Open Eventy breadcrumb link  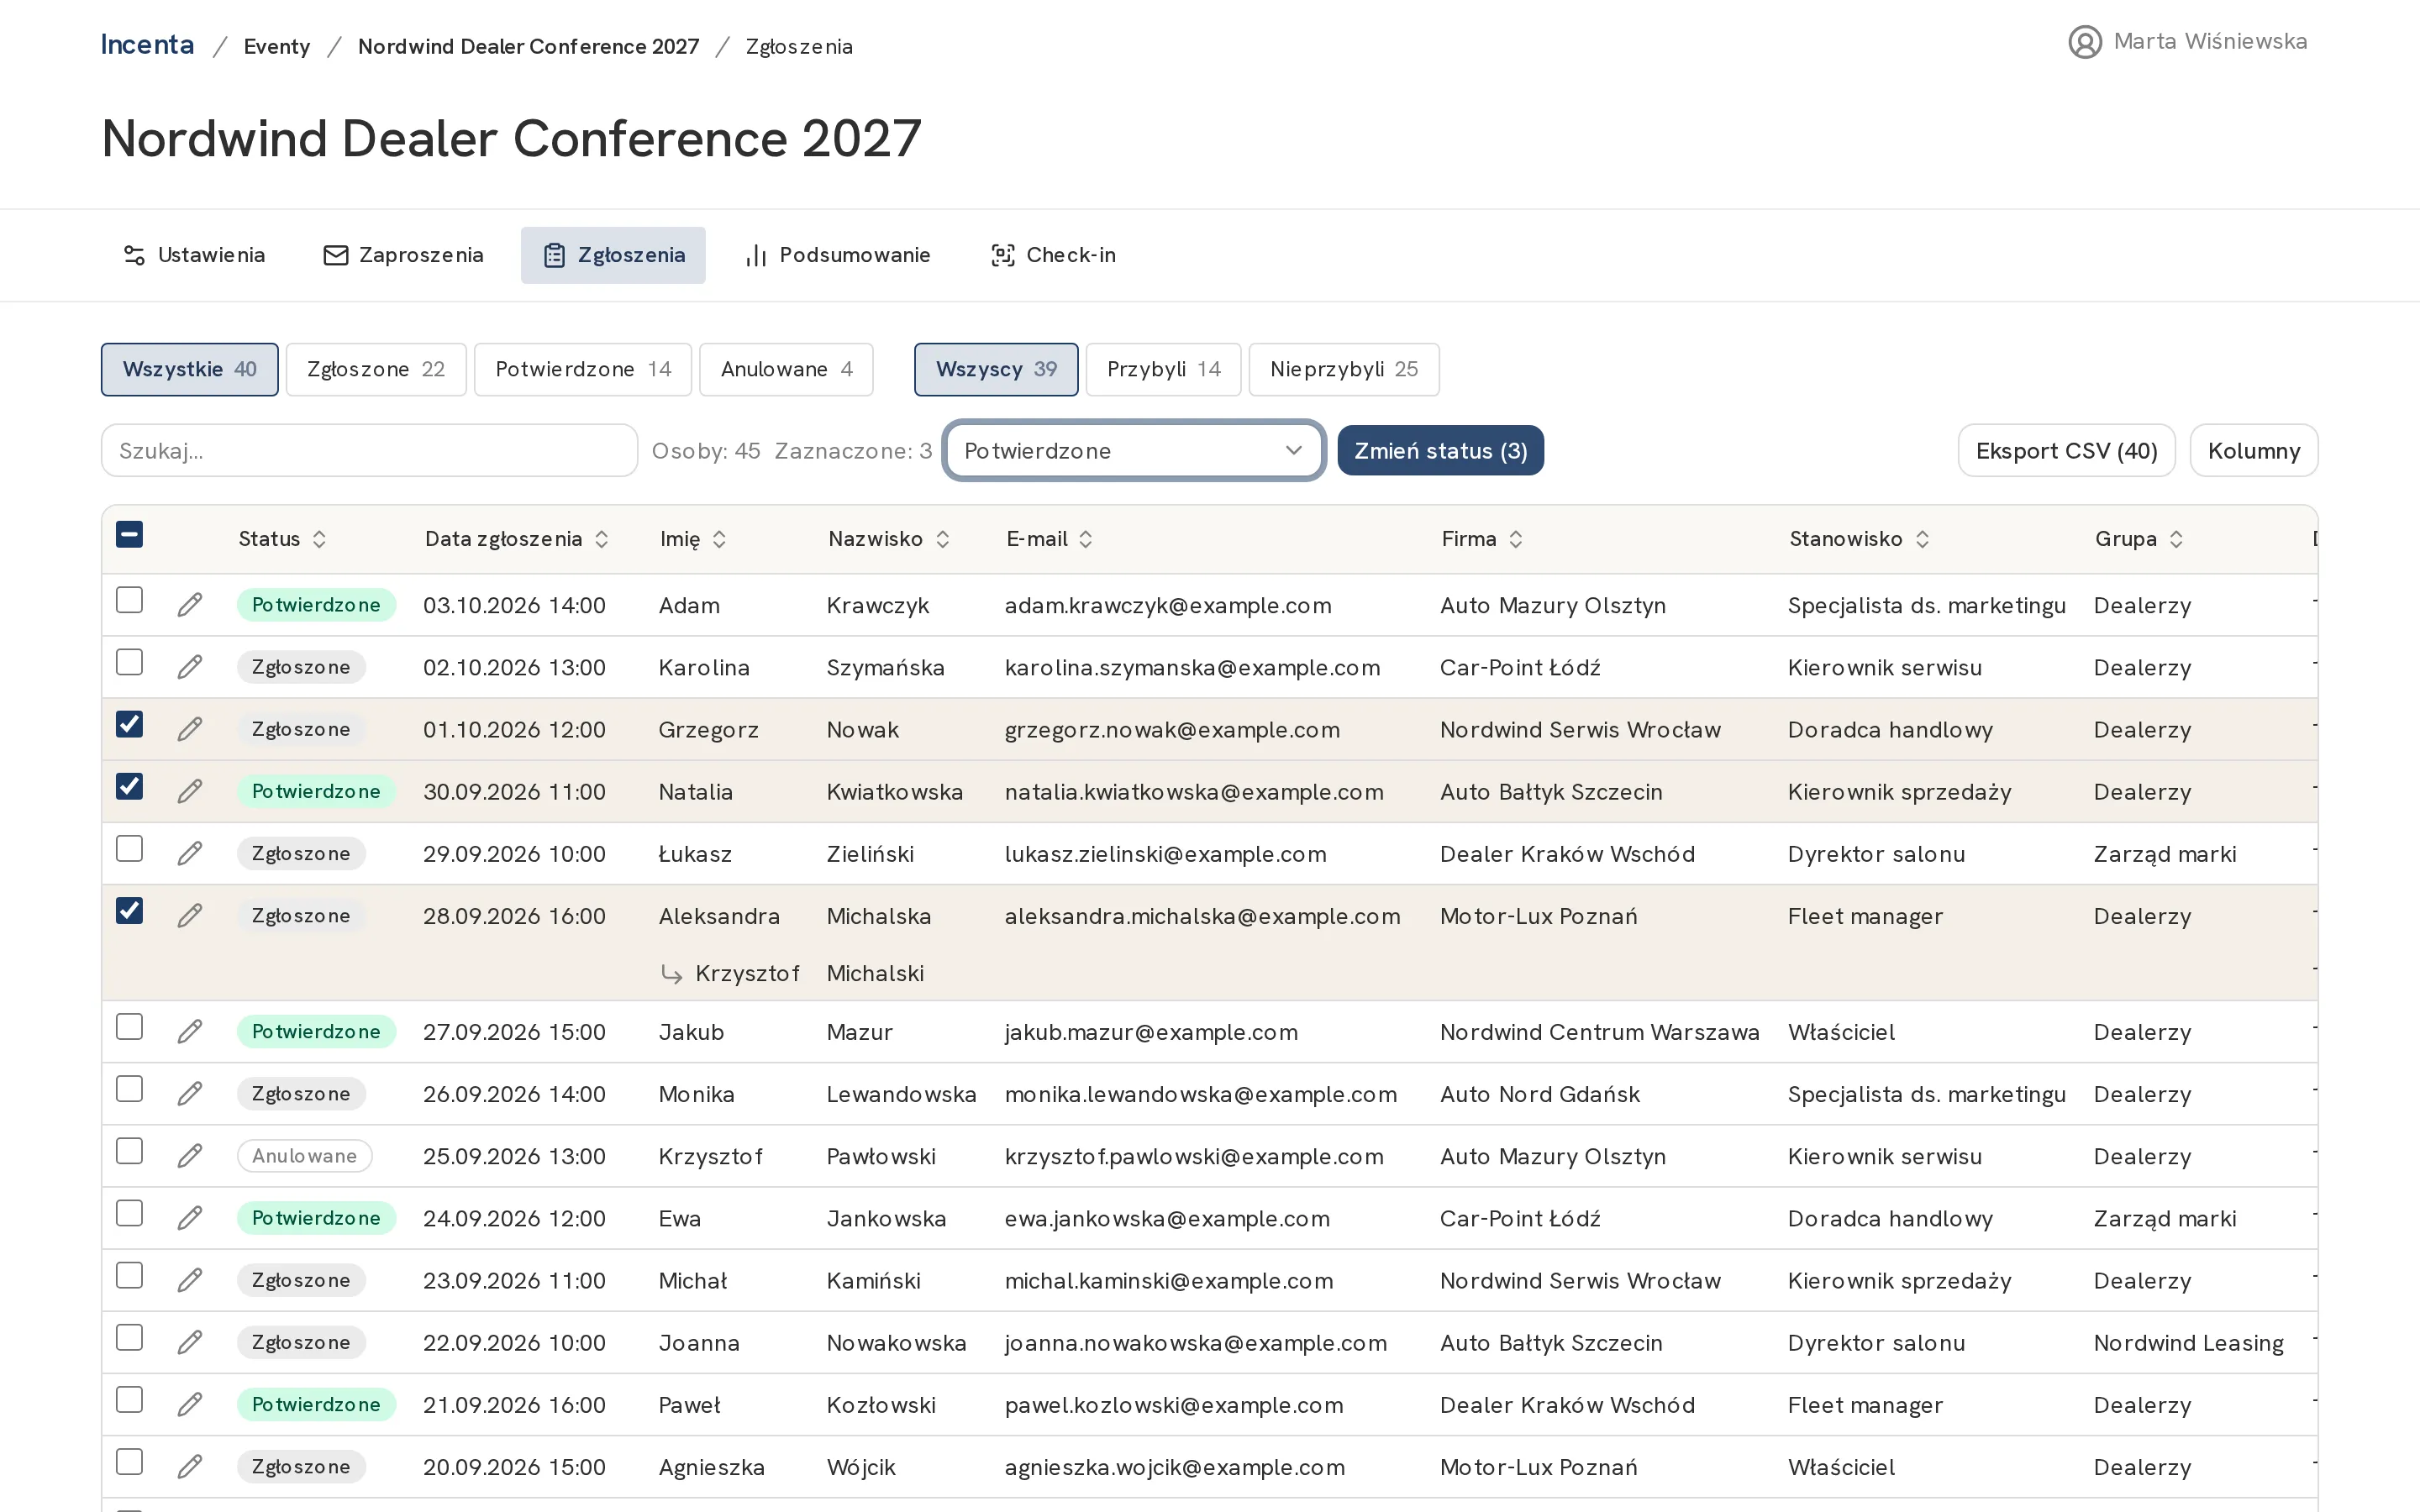(x=277, y=47)
